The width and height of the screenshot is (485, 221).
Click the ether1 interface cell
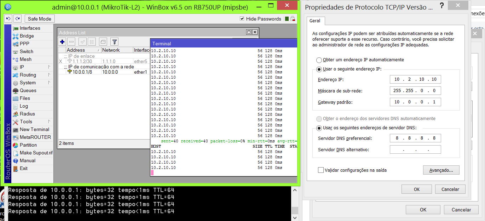pos(140,72)
